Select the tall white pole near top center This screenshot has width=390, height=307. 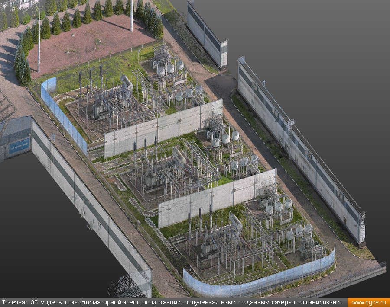click(x=131, y=15)
